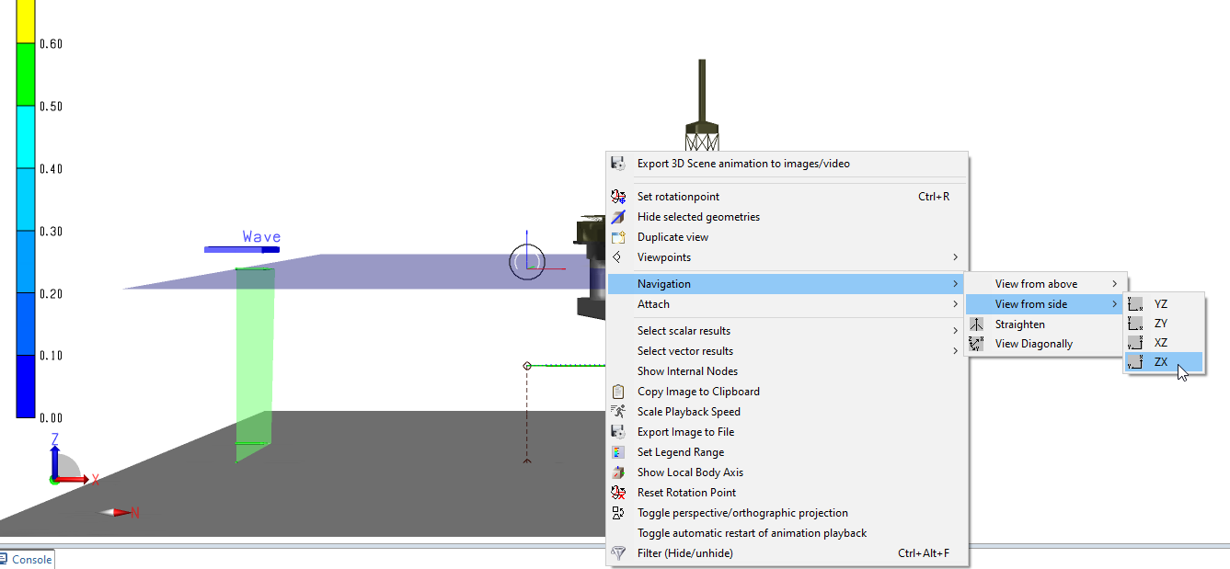Click the Copy Image to Clipboard icon
Screen dimensions: 1230x569
point(618,392)
